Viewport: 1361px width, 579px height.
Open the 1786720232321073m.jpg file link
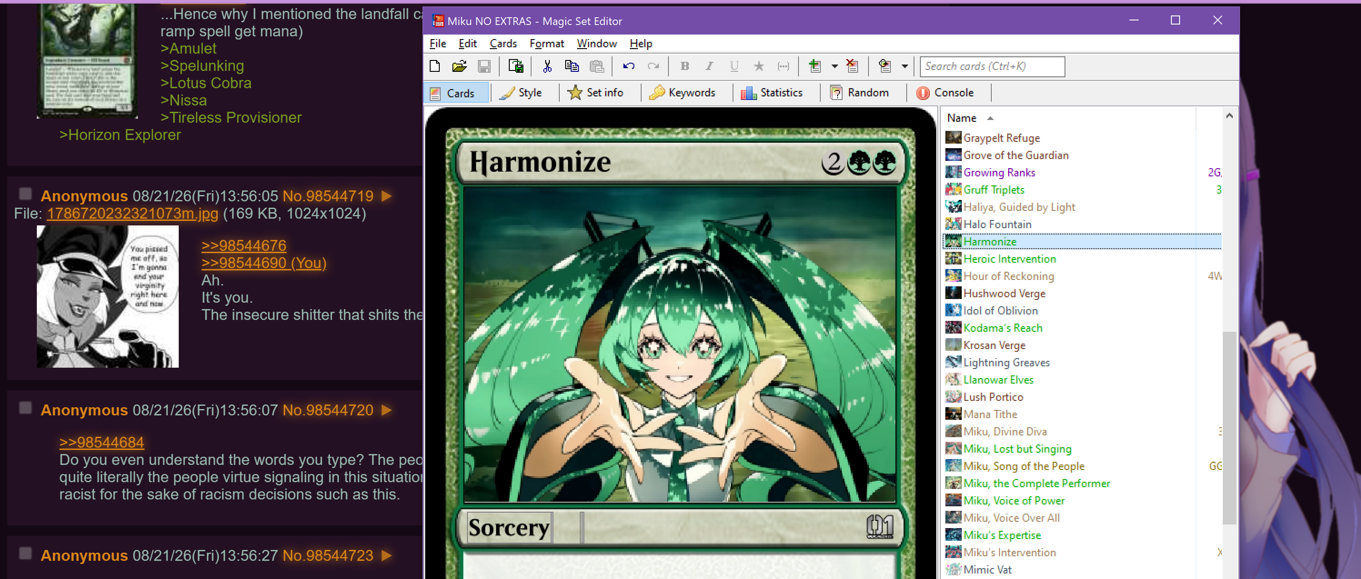click(x=132, y=214)
